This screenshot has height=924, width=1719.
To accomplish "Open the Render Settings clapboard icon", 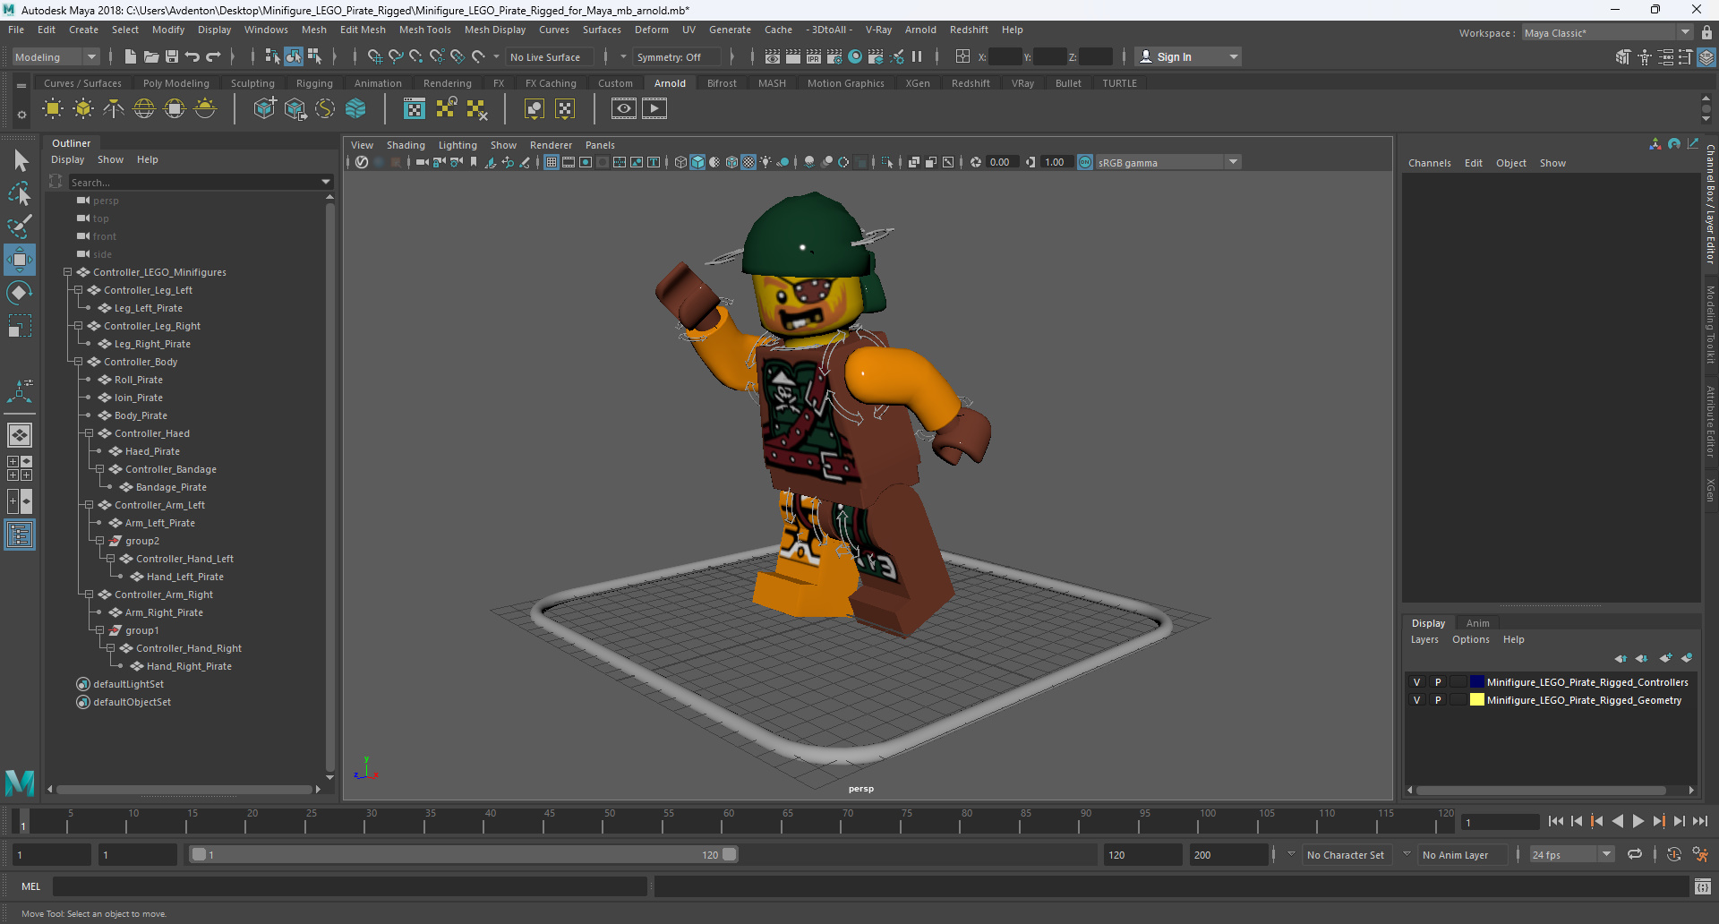I will point(834,56).
